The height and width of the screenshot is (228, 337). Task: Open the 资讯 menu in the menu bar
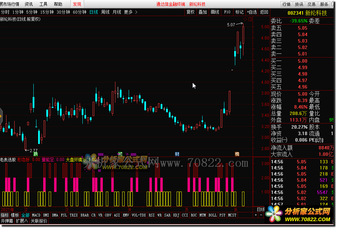pyautogui.click(x=29, y=4)
